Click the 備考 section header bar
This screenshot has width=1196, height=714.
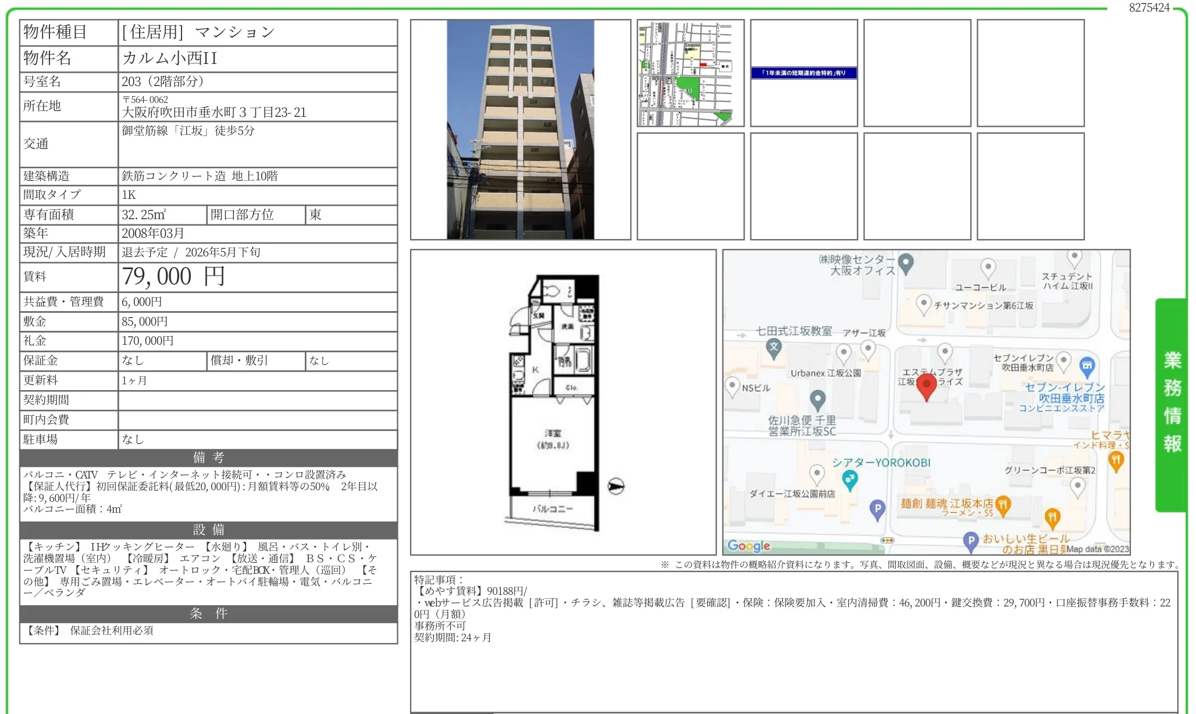pos(208,458)
